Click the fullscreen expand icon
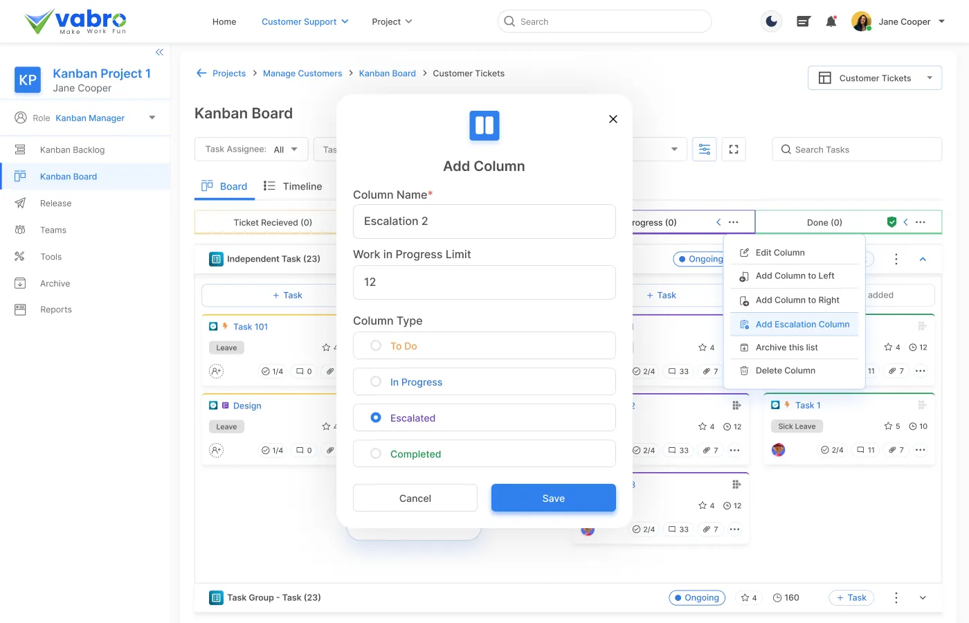Image resolution: width=969 pixels, height=623 pixels. coord(734,150)
